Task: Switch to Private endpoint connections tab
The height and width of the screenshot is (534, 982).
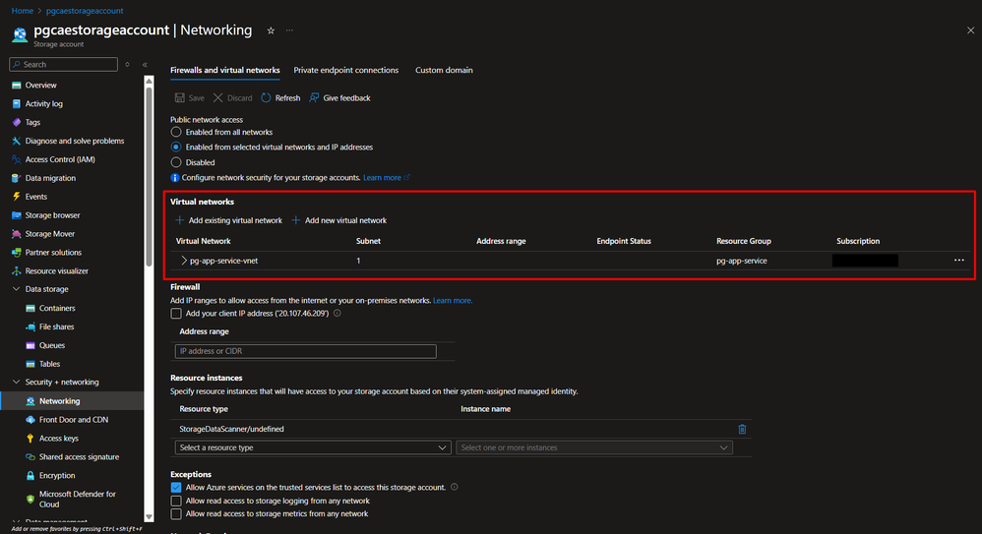Action: tap(345, 70)
